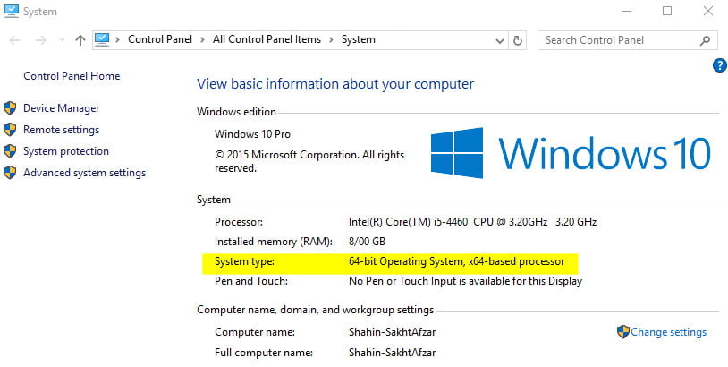
Task: Click the blue Help question mark icon
Action: [718, 64]
